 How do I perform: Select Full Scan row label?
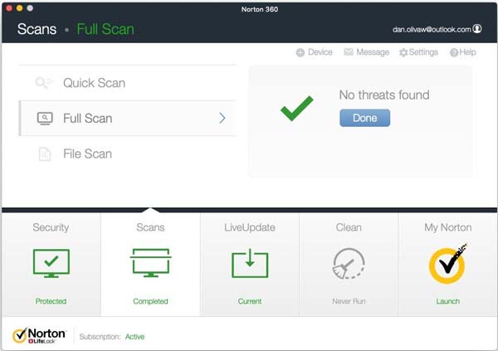88,118
